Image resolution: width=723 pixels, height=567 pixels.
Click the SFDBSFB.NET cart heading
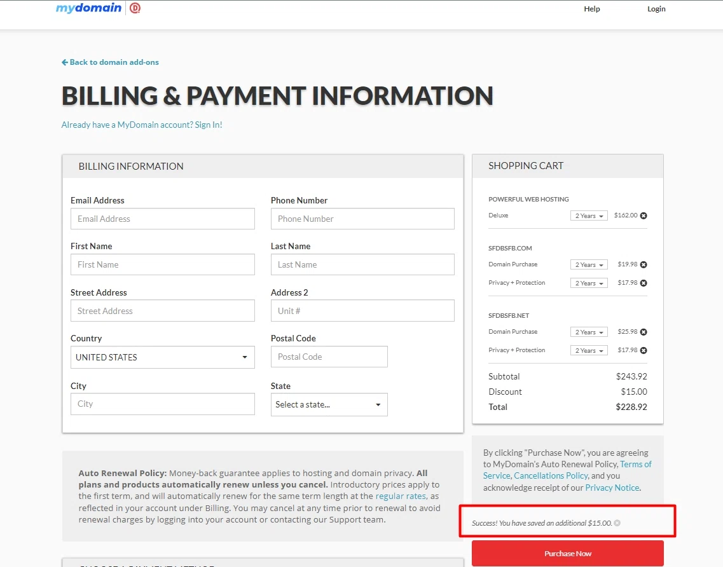[x=509, y=316]
